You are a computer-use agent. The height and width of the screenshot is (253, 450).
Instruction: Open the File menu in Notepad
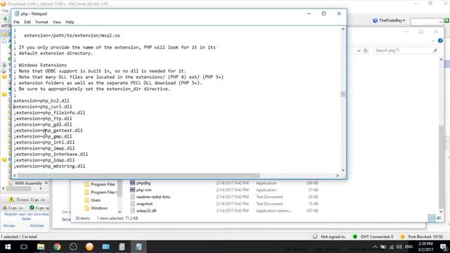(x=17, y=22)
